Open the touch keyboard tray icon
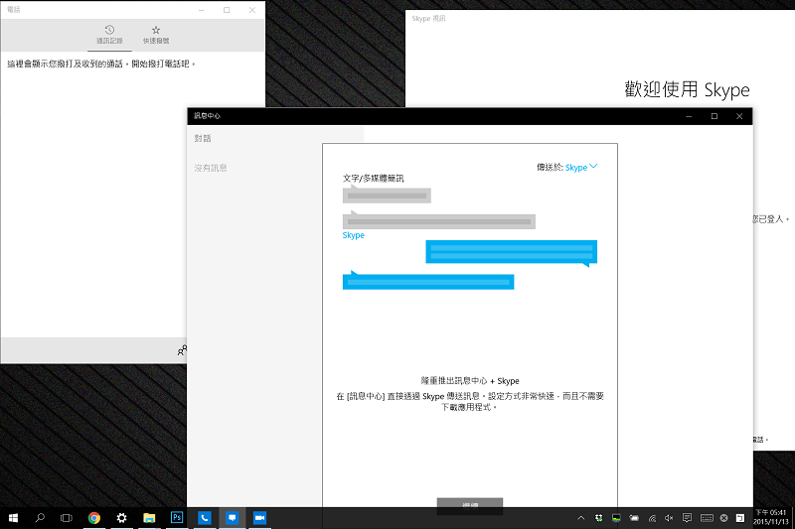795x529 pixels. tap(707, 518)
